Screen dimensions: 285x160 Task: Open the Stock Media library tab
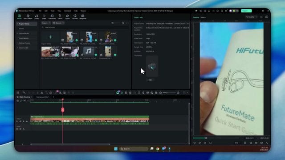(28, 17)
